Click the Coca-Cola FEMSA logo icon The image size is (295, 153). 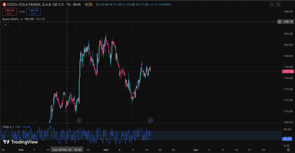pyautogui.click(x=4, y=5)
